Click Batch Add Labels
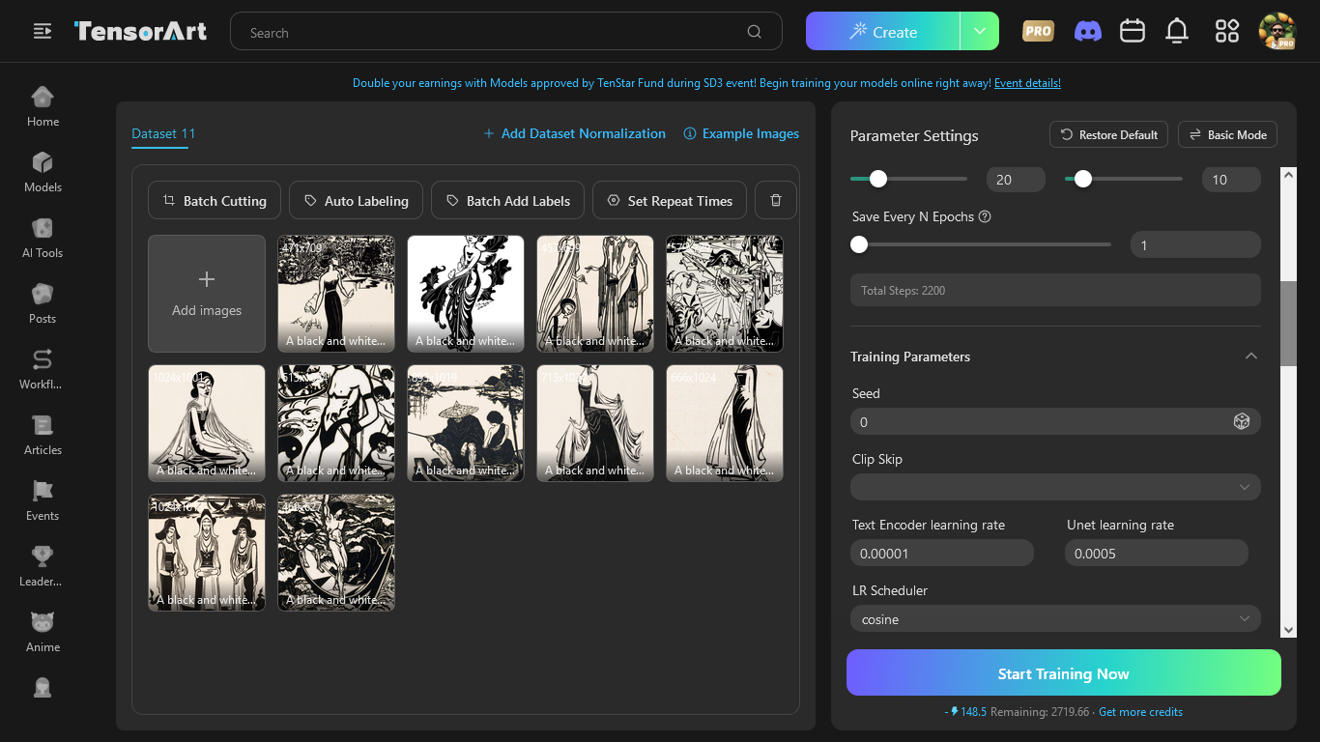 tap(508, 200)
